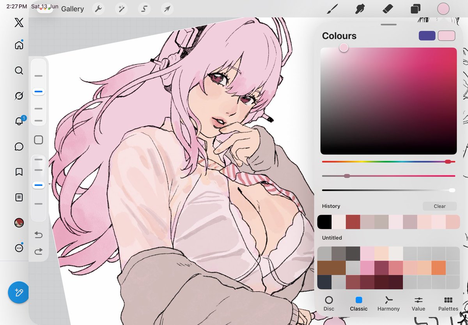
Task: Clear the colour history
Action: coord(440,206)
